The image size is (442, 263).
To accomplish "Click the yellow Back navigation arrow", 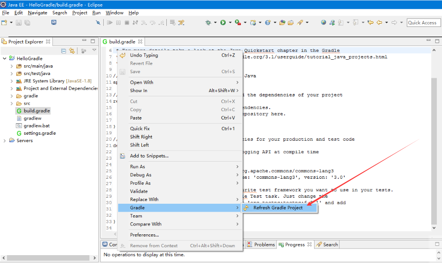I will click(x=379, y=23).
